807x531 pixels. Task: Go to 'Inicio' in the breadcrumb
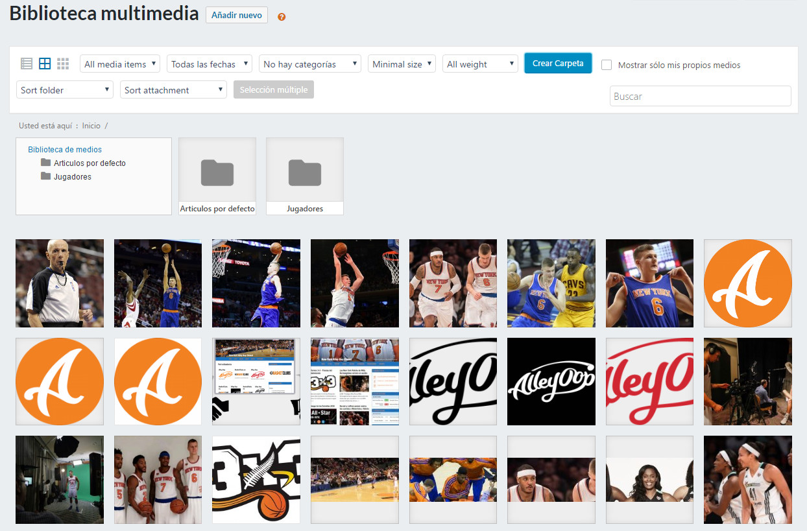91,126
